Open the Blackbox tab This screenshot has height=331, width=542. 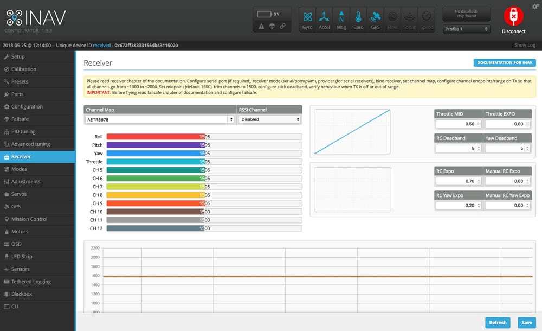coord(37,294)
